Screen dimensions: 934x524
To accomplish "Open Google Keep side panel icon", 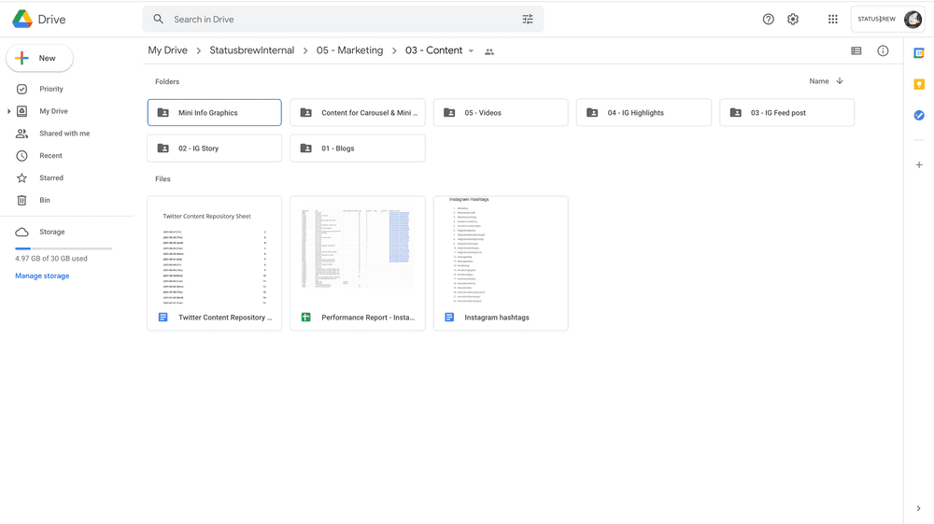I will [919, 84].
